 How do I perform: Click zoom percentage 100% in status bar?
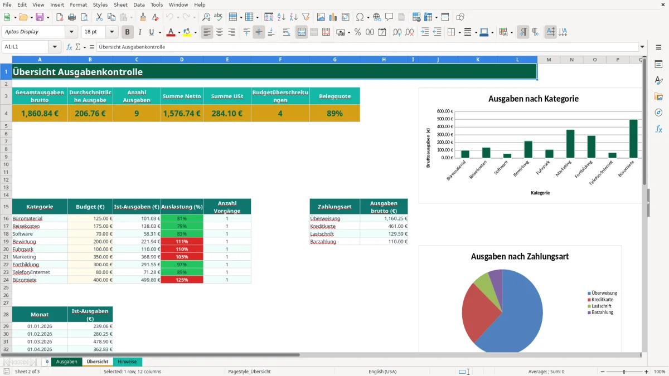[x=659, y=372]
